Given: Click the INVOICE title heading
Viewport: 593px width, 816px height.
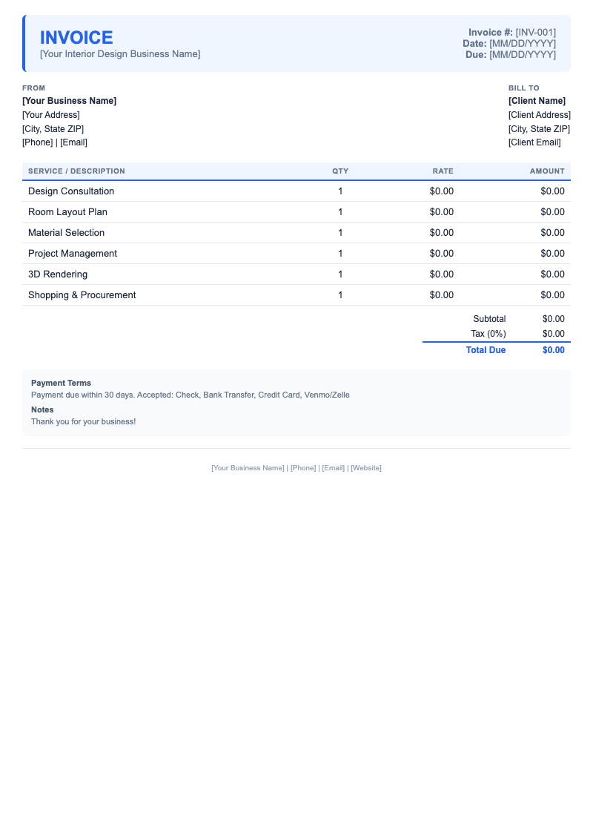Looking at the screenshot, I should point(76,38).
